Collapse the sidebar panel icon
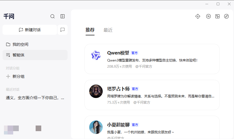The image size is (234, 139). (x=63, y=16)
